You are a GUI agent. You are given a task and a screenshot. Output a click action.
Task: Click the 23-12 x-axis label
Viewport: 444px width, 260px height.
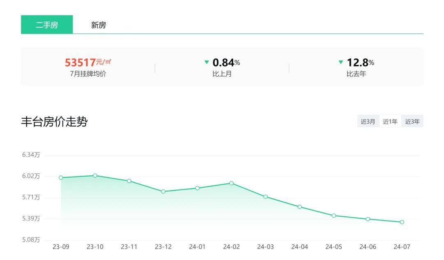pos(163,247)
